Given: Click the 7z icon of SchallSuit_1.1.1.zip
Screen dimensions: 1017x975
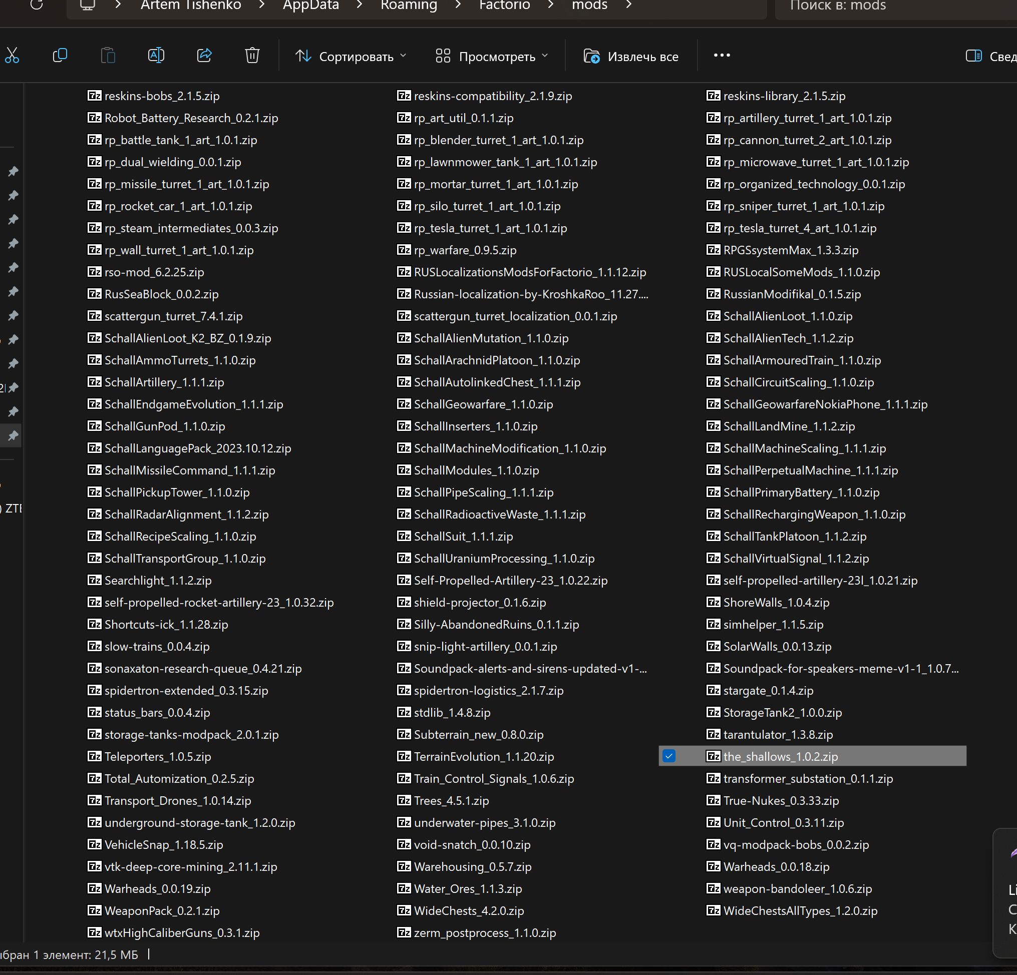Looking at the screenshot, I should 404,536.
